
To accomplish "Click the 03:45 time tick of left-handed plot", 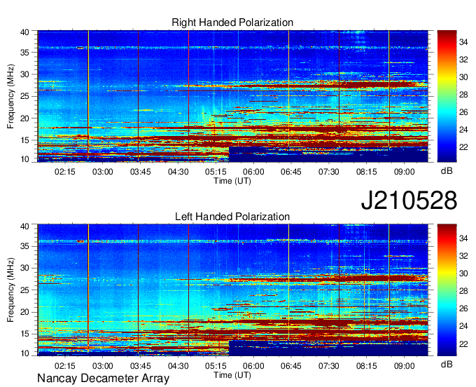I will coord(140,366).
